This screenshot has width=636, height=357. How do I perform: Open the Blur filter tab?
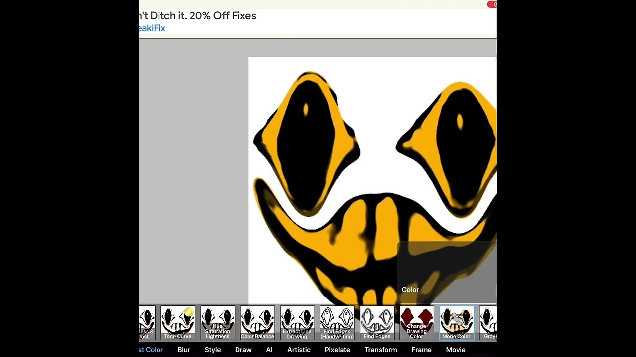(184, 350)
